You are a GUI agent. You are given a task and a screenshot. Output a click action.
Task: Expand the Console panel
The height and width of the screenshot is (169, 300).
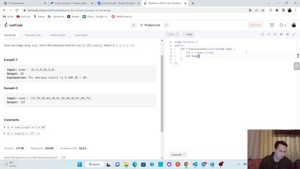click(178, 154)
